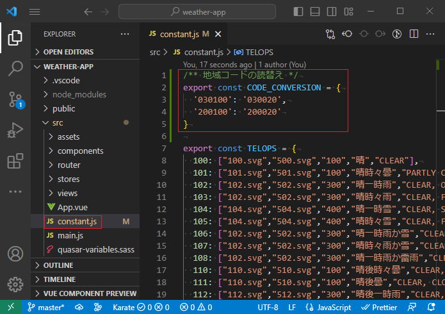Close the constant.js editor tab

coord(218,34)
